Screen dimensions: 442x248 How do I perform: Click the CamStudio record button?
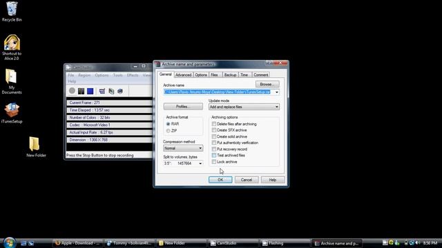coord(72,91)
